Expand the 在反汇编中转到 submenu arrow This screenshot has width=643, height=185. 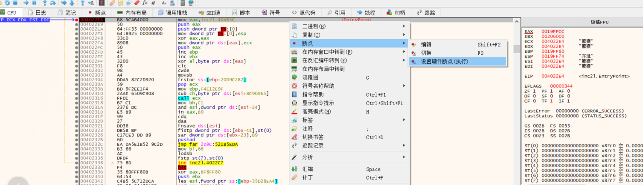pyautogui.click(x=404, y=60)
